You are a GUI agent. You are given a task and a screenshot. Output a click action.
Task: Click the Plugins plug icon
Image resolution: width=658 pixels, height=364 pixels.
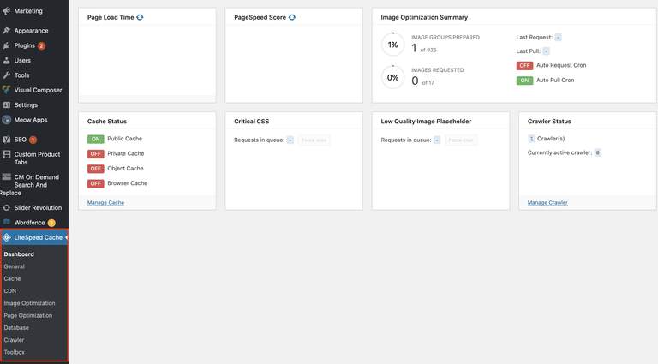(6, 45)
